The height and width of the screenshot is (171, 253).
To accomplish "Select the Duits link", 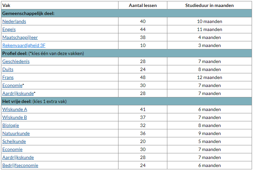I will [x=8, y=69].
